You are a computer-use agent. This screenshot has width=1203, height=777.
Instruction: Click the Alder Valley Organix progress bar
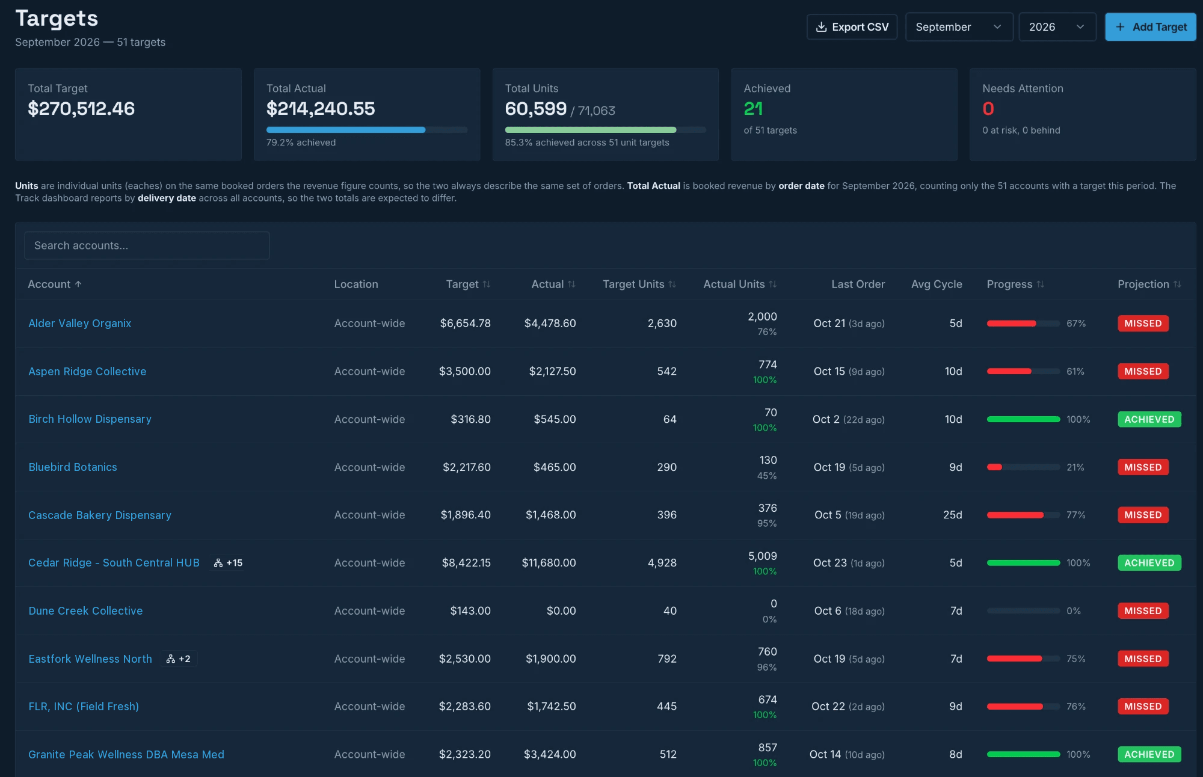pos(1023,324)
